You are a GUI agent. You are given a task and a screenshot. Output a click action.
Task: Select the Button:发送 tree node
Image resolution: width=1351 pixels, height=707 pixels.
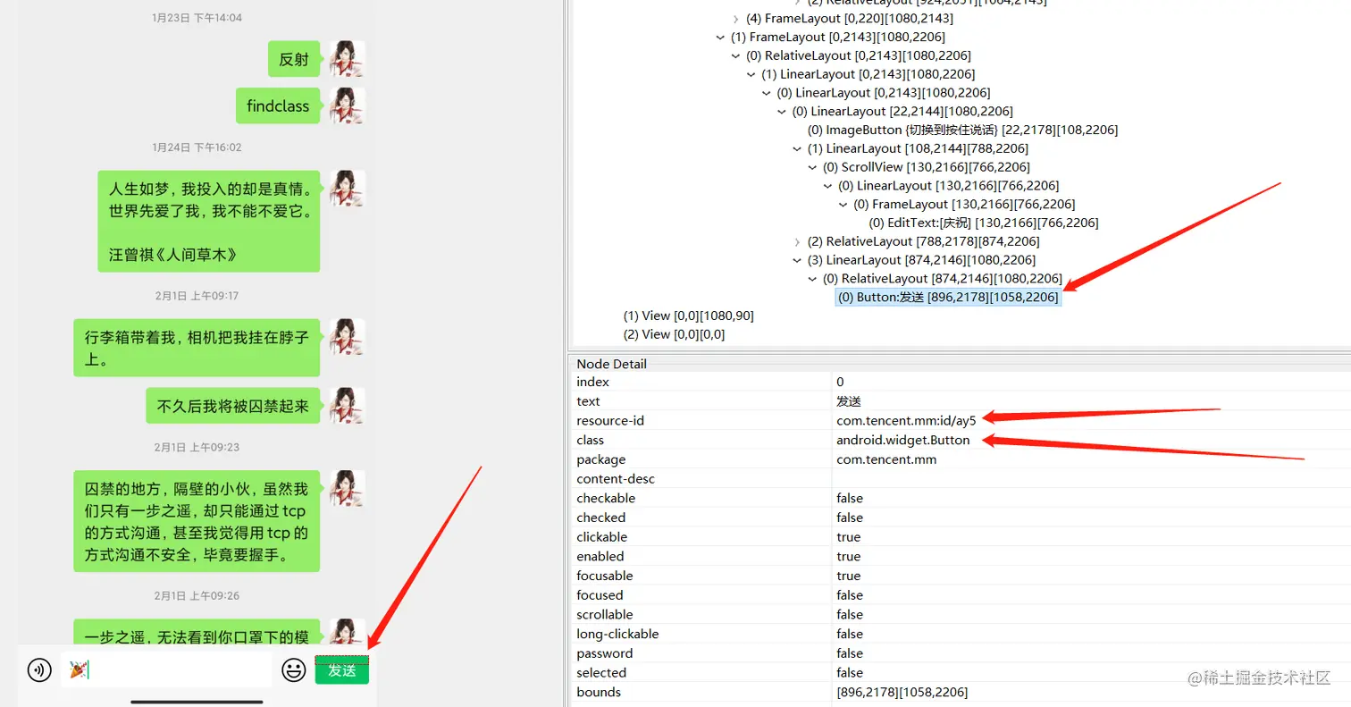[x=948, y=297]
